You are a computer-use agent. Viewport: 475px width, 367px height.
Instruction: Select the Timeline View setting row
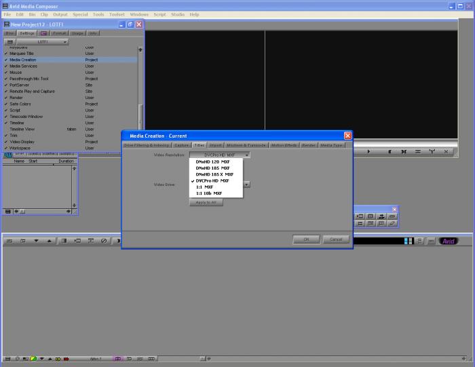71,130
